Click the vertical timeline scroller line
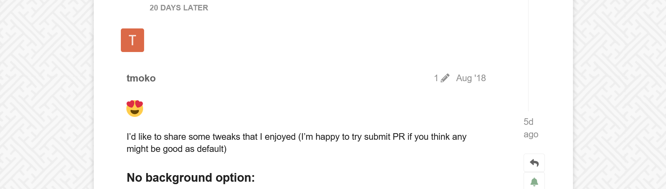The image size is (666, 189). pyautogui.click(x=528, y=55)
